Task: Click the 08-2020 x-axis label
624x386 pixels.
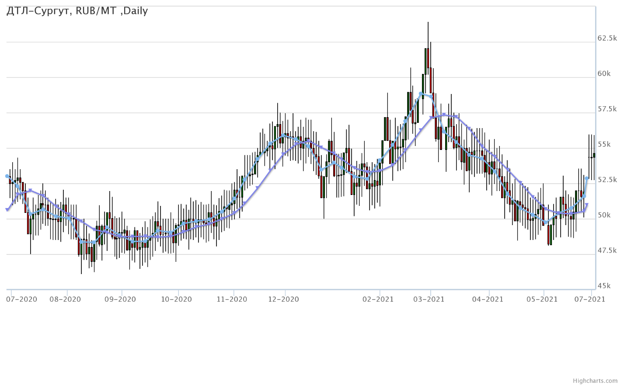Action: (x=65, y=299)
